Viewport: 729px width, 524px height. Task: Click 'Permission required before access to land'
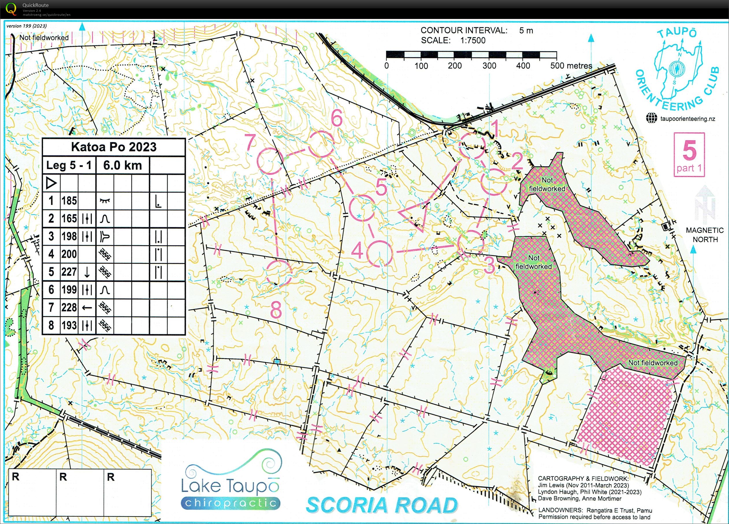(x=594, y=517)
